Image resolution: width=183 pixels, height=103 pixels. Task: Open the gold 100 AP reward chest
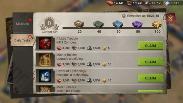pos(157,25)
